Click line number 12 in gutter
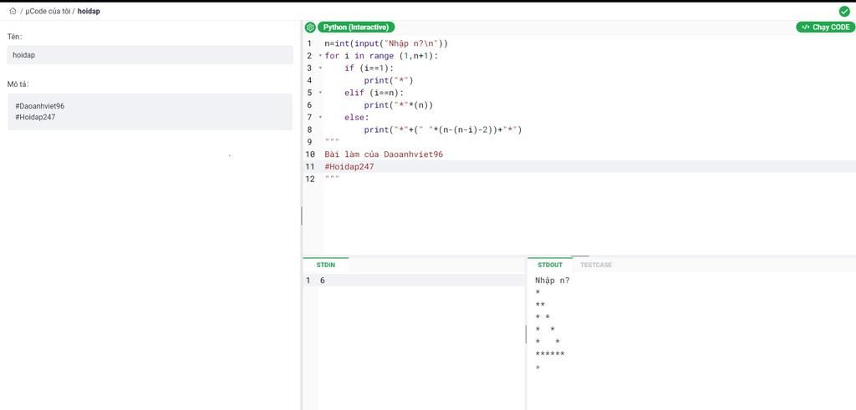Image resolution: width=856 pixels, height=410 pixels. coord(311,179)
